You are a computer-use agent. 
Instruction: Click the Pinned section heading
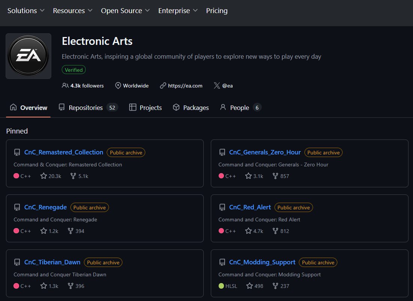17,131
